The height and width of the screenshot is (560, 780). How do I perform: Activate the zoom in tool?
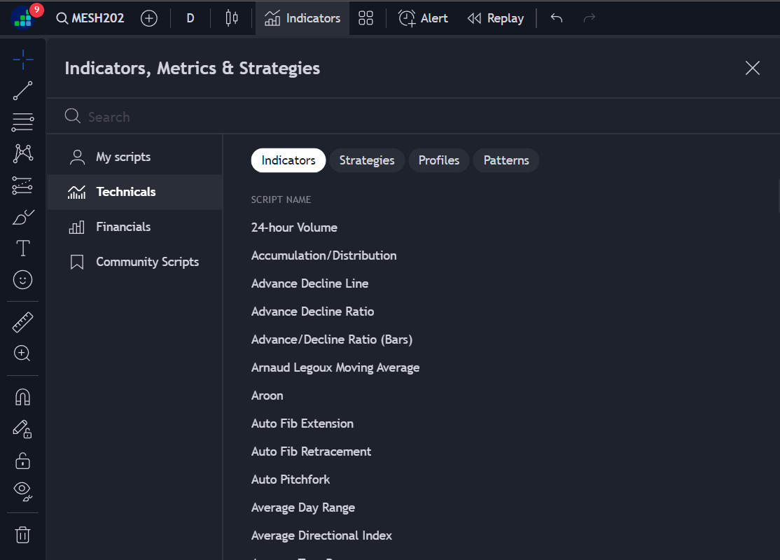pos(23,353)
